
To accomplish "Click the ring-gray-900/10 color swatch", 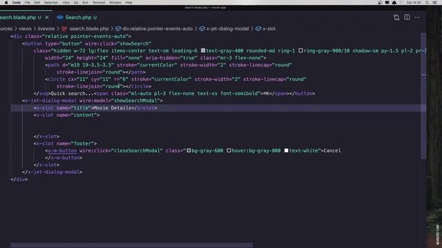I will pos(301,50).
